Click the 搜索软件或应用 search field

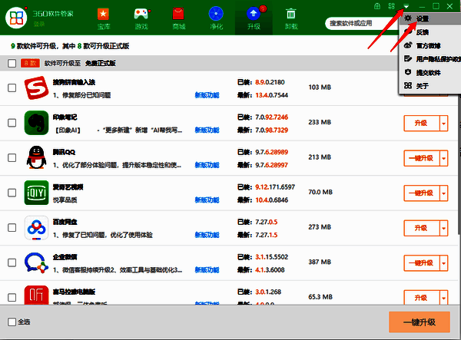click(360, 23)
